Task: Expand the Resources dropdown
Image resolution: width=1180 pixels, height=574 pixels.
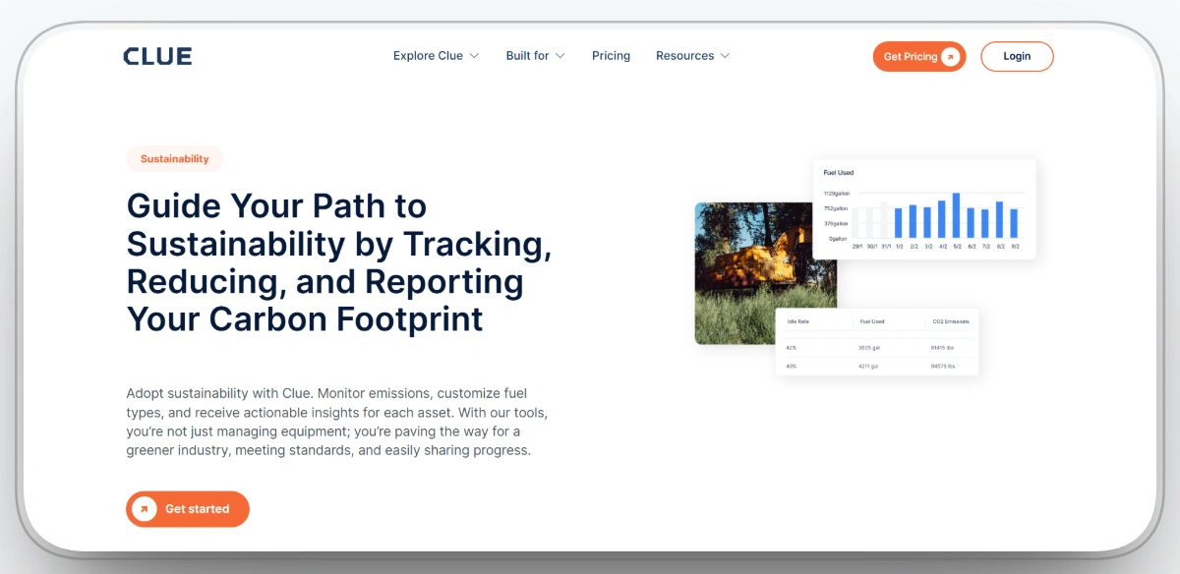Action: point(692,56)
